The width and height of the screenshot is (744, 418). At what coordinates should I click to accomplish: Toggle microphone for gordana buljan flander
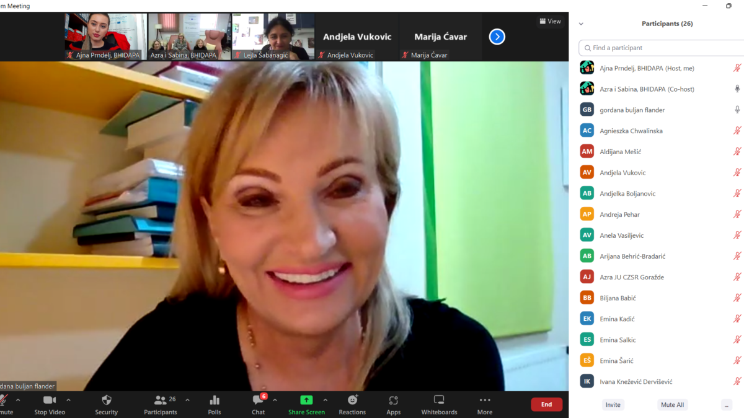coord(737,110)
